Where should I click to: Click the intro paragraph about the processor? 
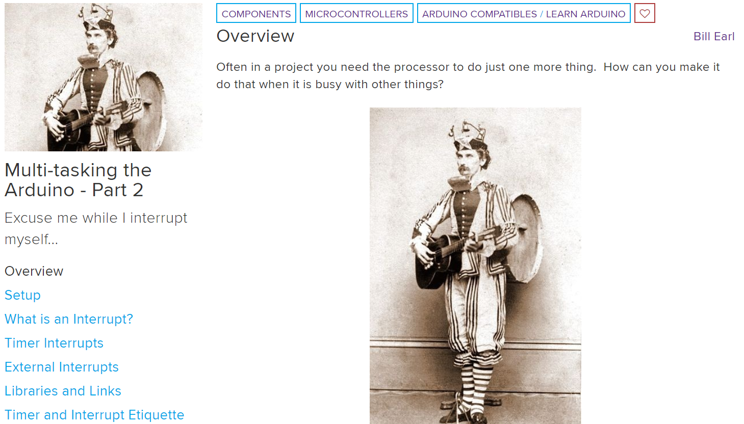coord(468,75)
